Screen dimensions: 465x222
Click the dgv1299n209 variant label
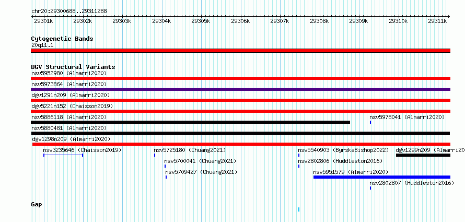pos(431,150)
